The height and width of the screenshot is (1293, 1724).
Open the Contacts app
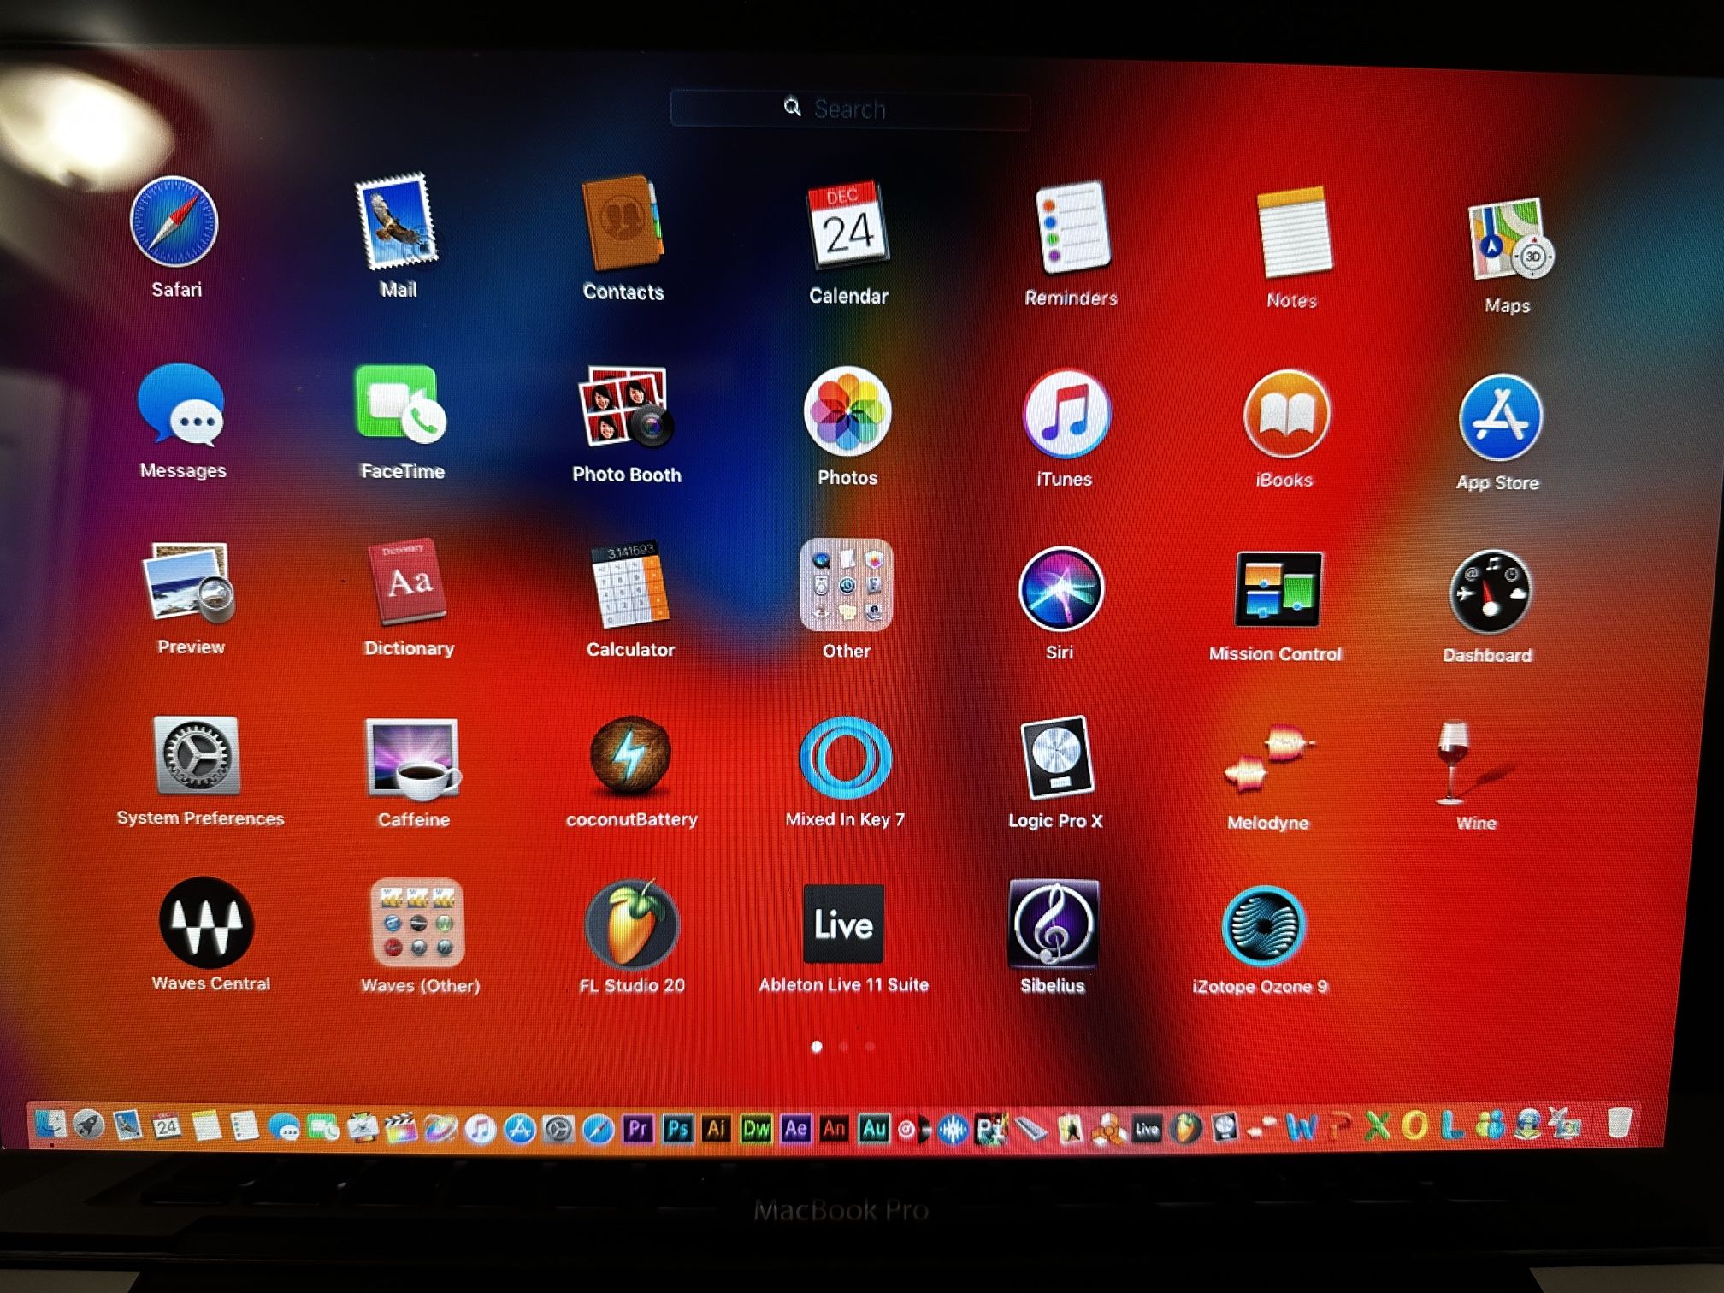pos(623,224)
